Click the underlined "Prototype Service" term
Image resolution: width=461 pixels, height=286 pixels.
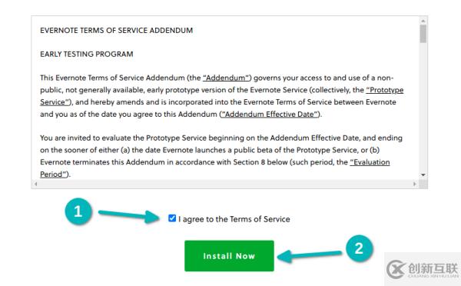click(x=385, y=90)
